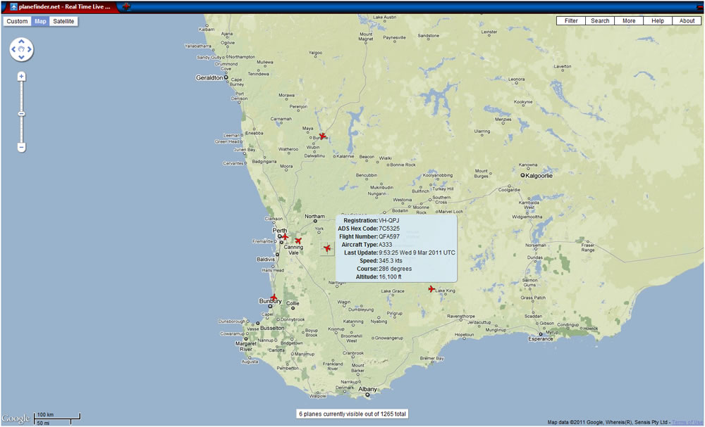The width and height of the screenshot is (705, 427).
Task: Click the Bunbury city label
Action: coord(270,301)
